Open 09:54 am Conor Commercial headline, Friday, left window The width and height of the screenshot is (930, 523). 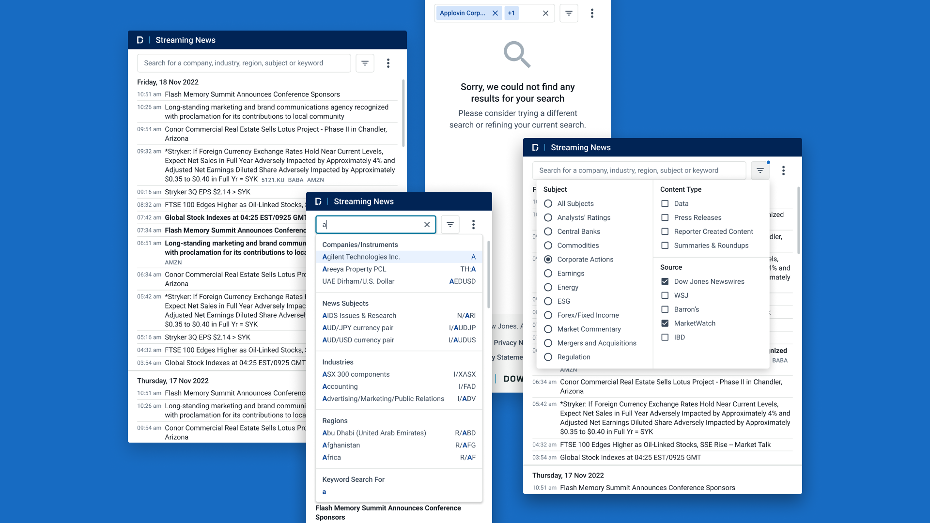[x=276, y=134]
